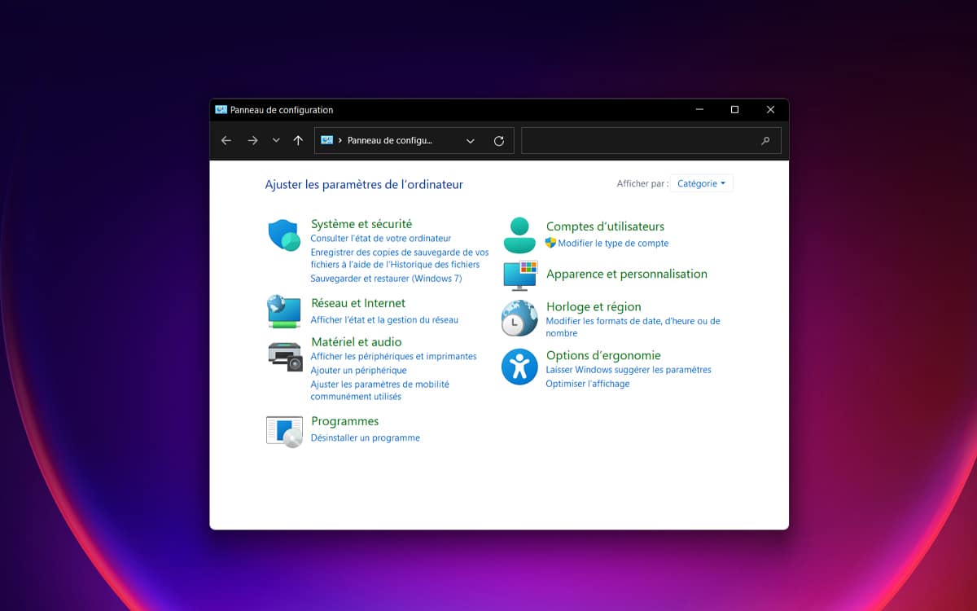Open the Système et sécurité shield icon
Viewport: 977px width, 611px height.
click(x=285, y=235)
